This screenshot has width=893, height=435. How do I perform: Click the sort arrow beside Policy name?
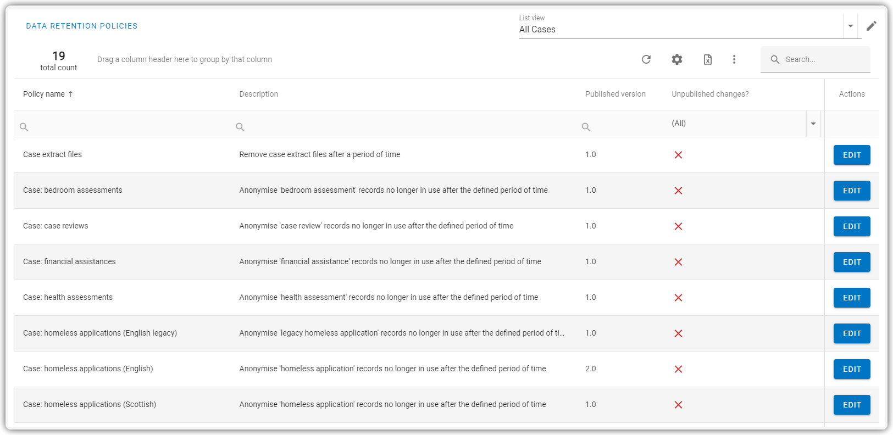tap(70, 94)
